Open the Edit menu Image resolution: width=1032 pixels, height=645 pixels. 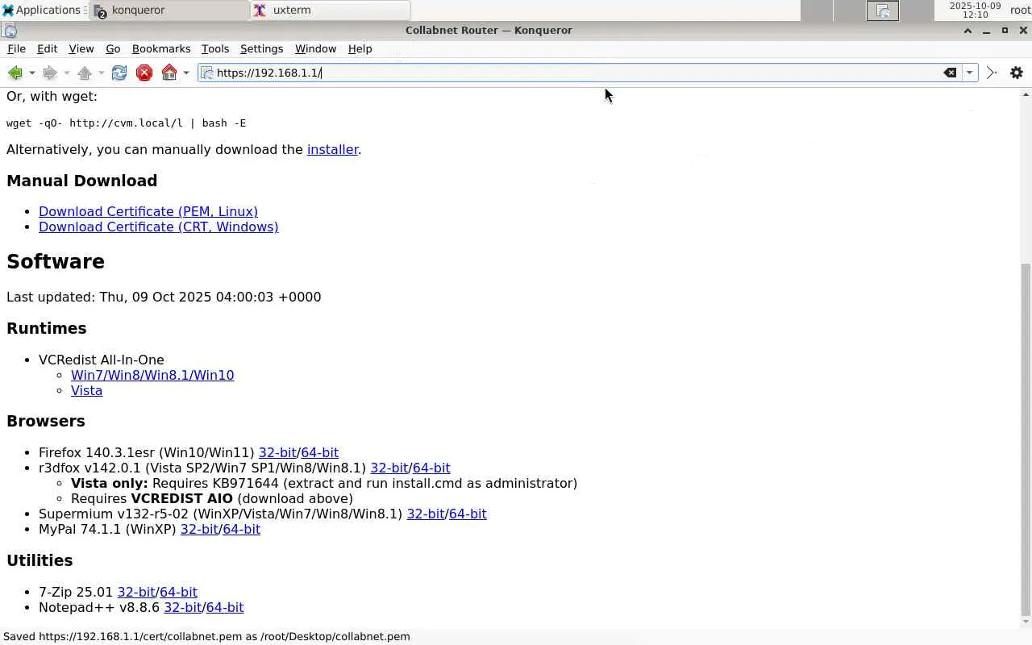(x=47, y=49)
